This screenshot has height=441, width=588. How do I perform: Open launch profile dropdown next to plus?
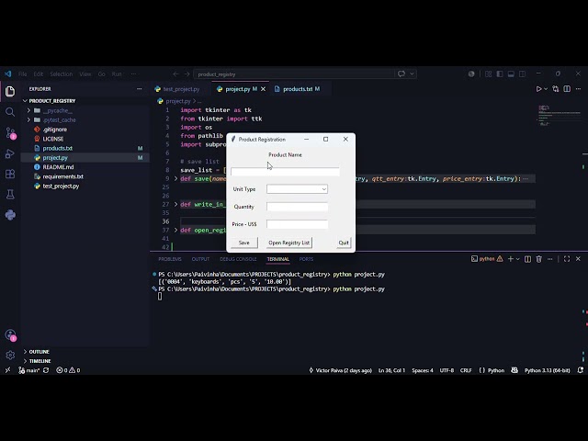[x=518, y=259]
